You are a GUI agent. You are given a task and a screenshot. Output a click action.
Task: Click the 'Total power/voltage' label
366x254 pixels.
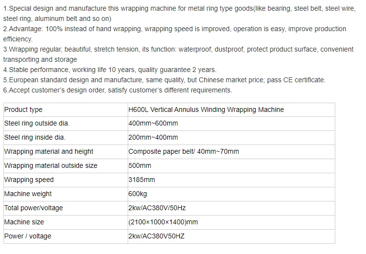[34, 208]
